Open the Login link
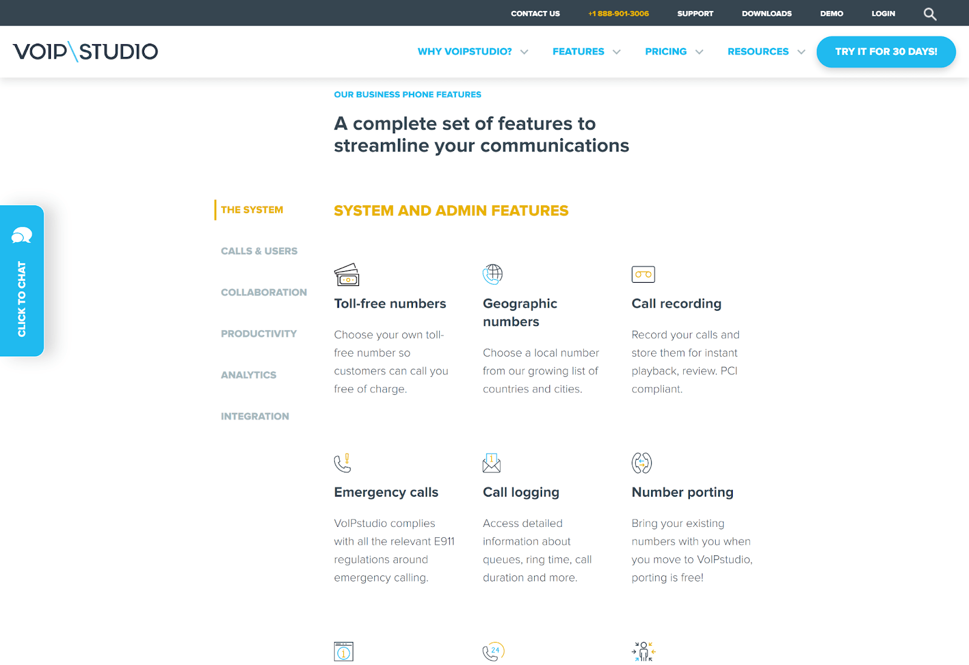Screen dimensions: 969x665 pos(883,13)
